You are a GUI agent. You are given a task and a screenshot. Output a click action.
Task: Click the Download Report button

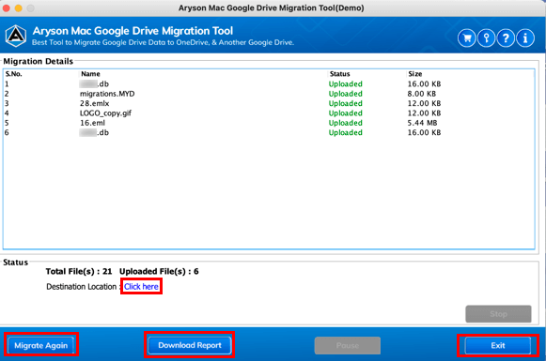[x=190, y=345]
